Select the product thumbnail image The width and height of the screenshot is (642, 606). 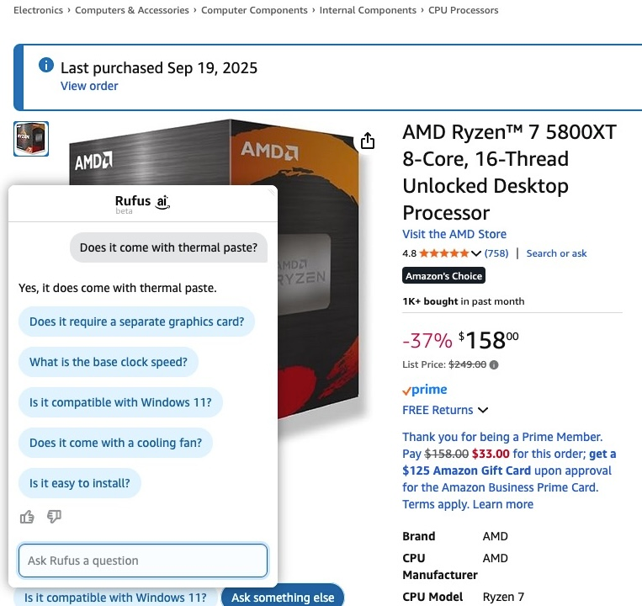pos(31,139)
